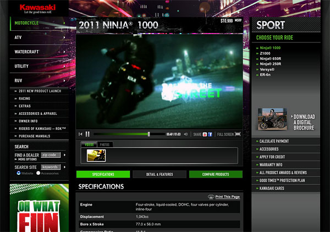Click the Kawasaki logo
Screen dimensions: 330x232
tap(37, 9)
